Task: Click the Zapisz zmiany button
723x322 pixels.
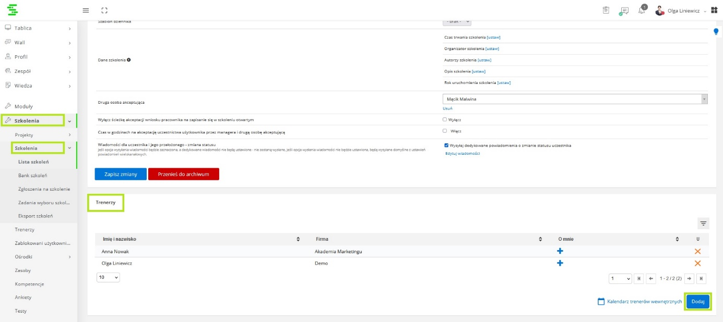Action: click(121, 174)
